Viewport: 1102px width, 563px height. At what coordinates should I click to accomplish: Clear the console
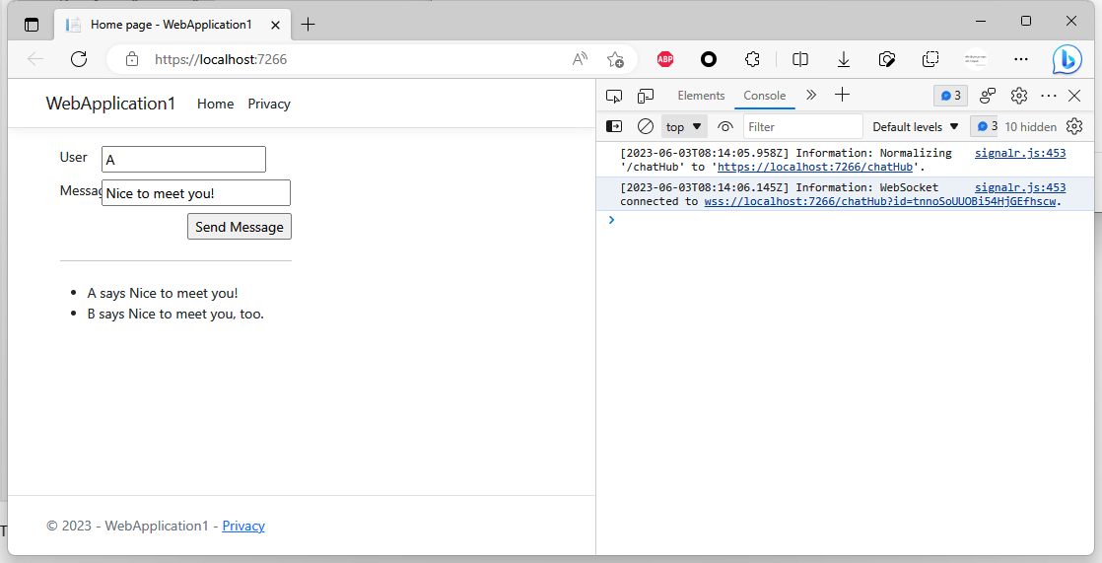pyautogui.click(x=646, y=126)
